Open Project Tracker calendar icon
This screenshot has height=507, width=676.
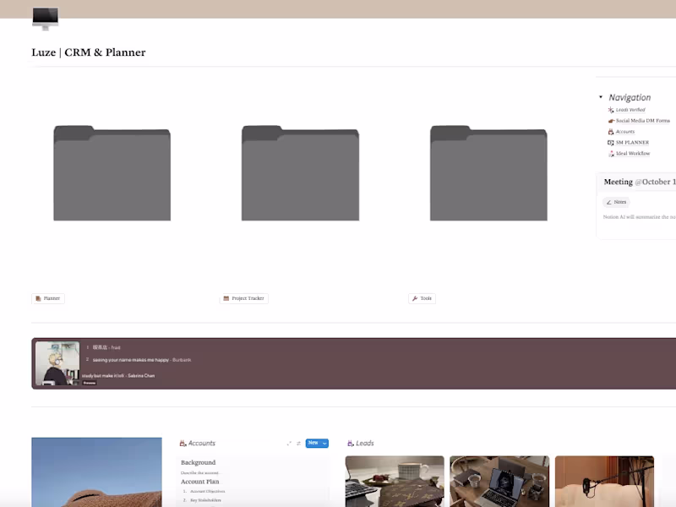tap(225, 297)
